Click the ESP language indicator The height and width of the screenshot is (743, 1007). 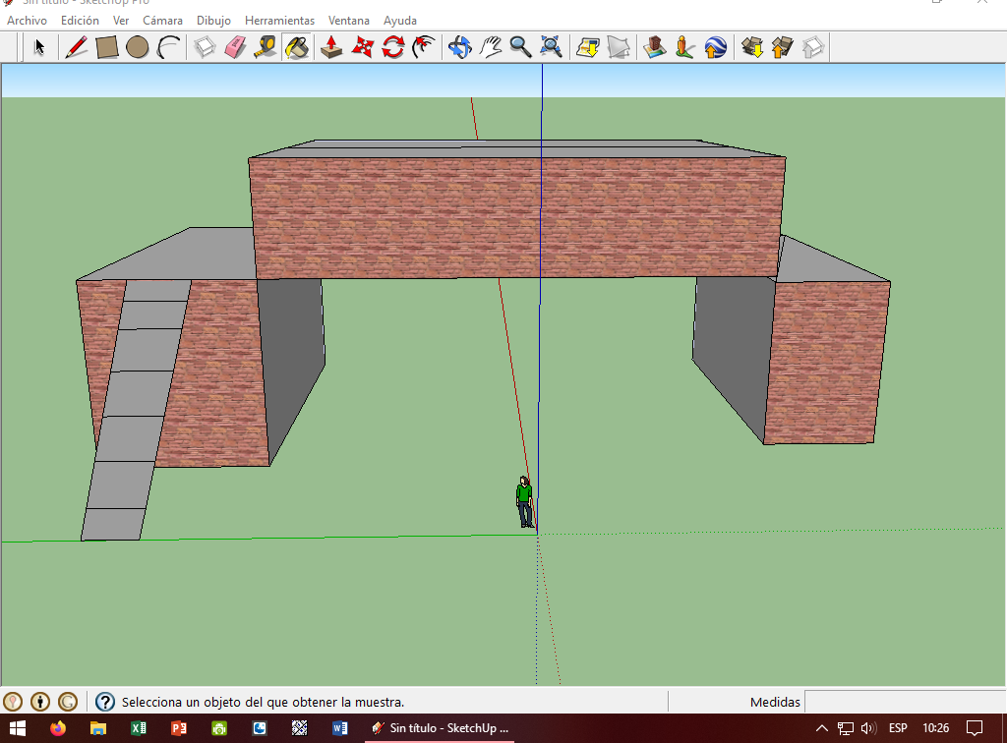[x=898, y=728]
